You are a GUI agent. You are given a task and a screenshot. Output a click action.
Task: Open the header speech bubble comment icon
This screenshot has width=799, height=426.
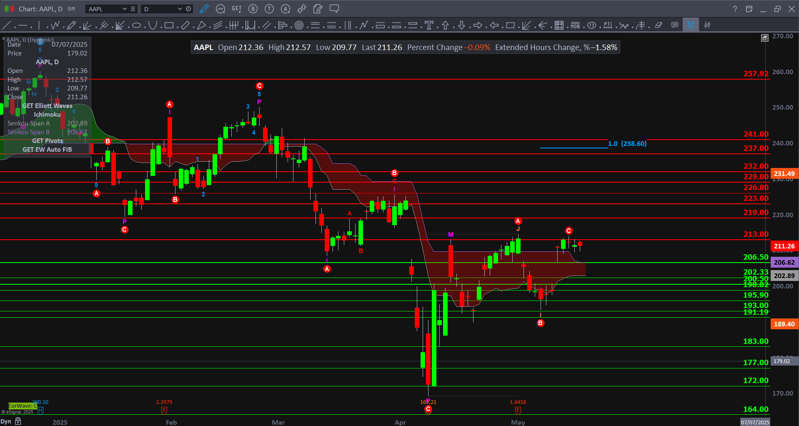pos(334,9)
